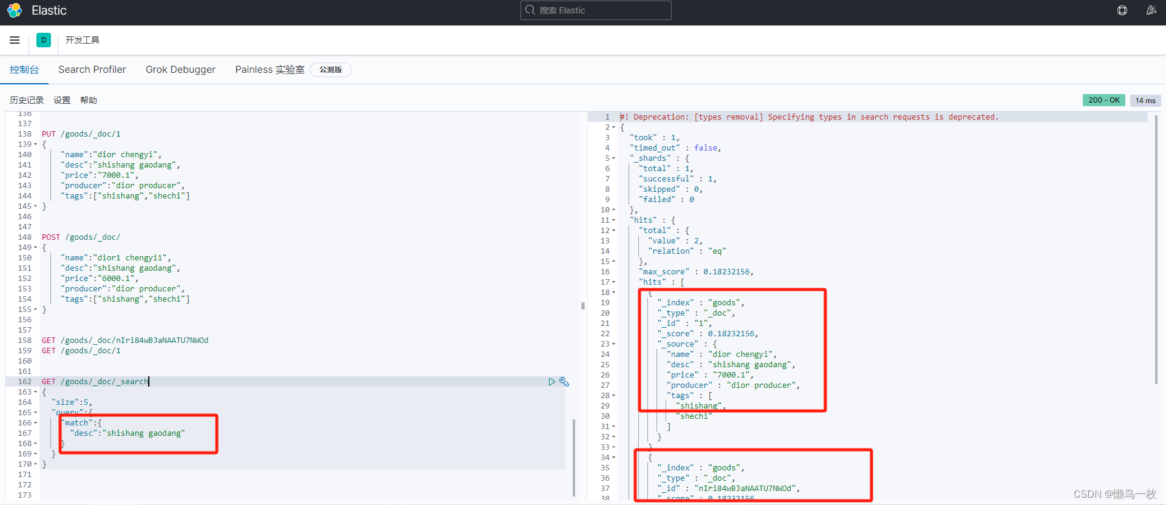Open the 开发工具 breadcrumb link
The image size is (1166, 505).
point(83,40)
